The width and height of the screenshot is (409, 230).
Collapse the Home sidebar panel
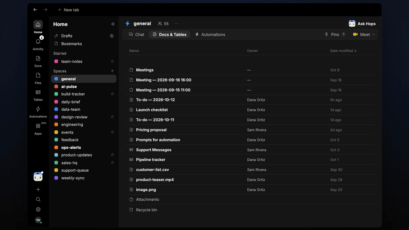tap(113, 24)
